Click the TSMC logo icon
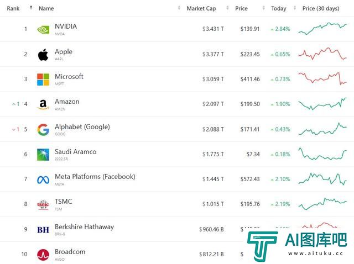Viewport: 354px width, 264px height. pos(43,205)
